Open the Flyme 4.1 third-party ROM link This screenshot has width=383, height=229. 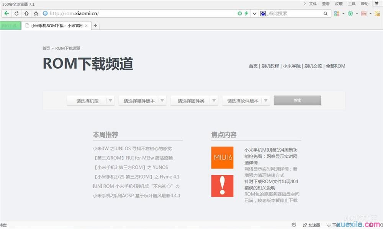click(136, 177)
